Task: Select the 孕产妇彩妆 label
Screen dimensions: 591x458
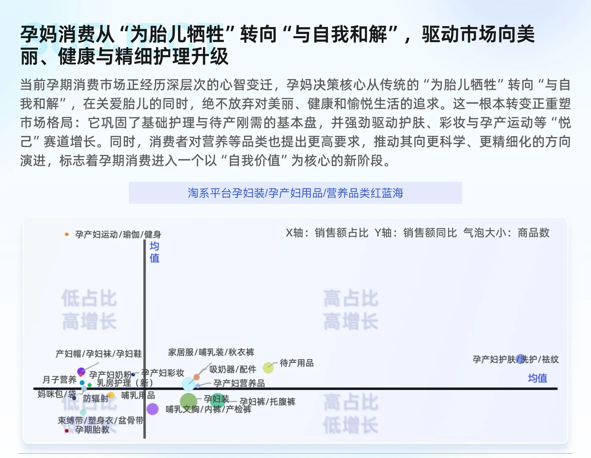Action: click(163, 373)
